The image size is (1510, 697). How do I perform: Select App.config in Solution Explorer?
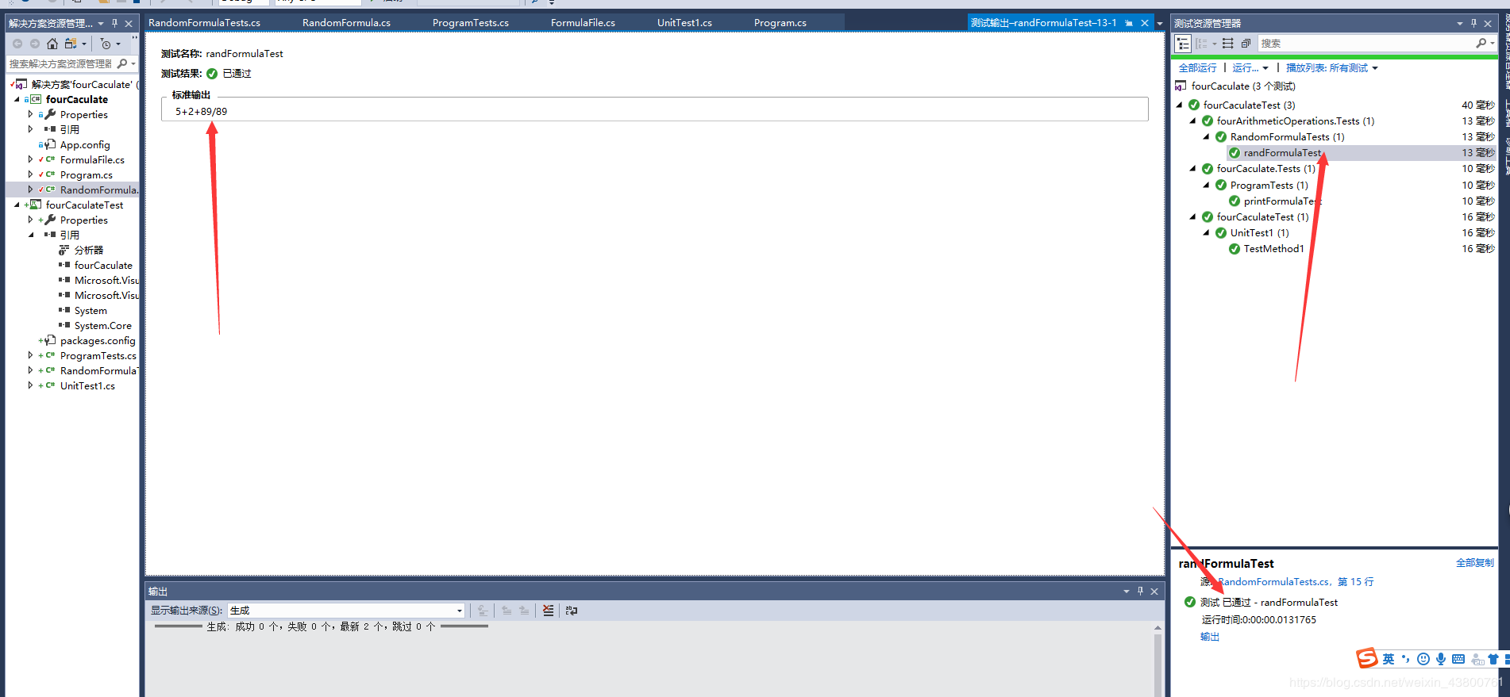click(85, 144)
